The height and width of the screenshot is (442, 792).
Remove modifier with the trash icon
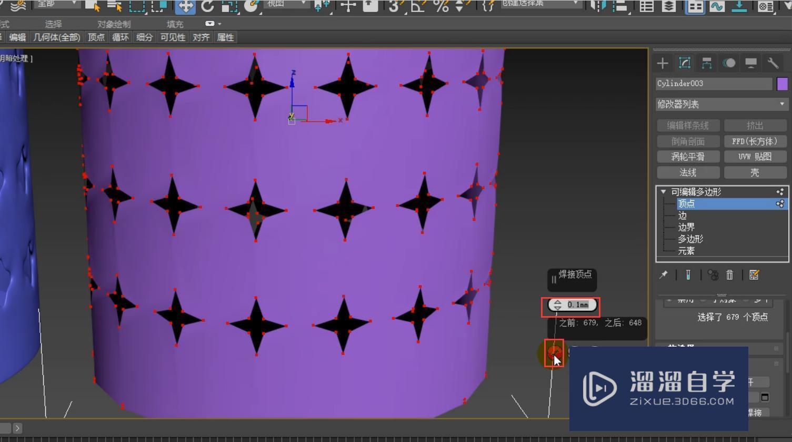[729, 274]
